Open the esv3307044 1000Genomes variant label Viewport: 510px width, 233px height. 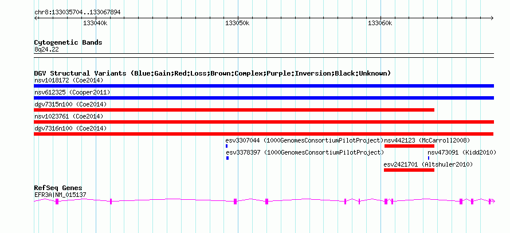click(304, 140)
